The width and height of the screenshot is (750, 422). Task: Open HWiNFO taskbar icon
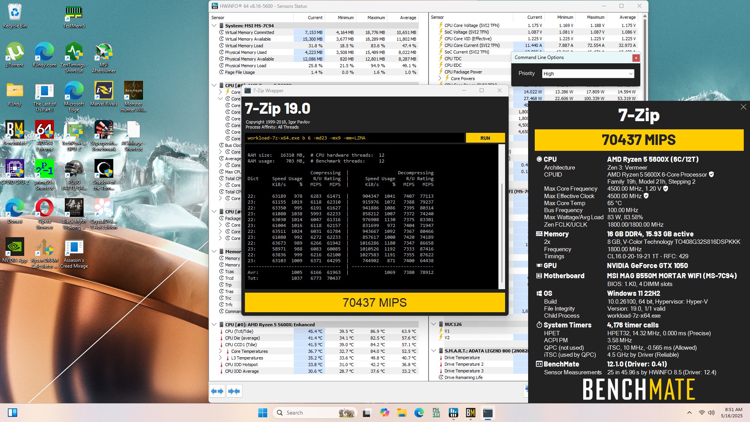453,413
